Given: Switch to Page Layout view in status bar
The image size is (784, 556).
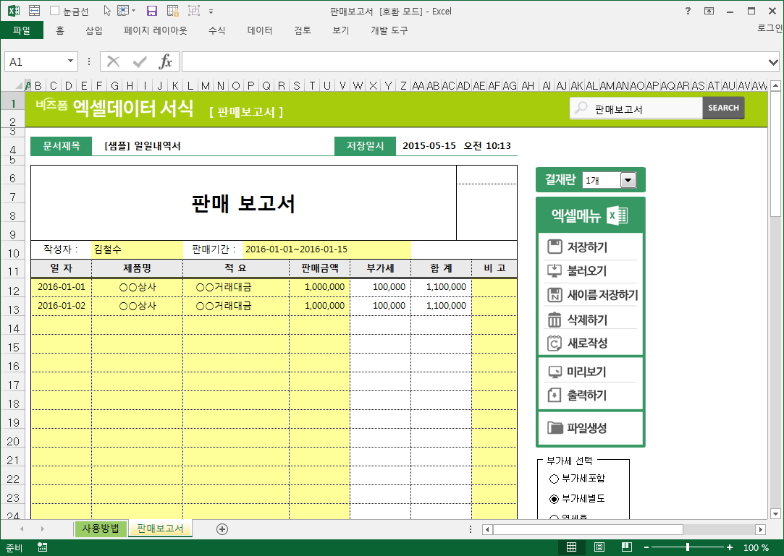Looking at the screenshot, I should click(599, 547).
